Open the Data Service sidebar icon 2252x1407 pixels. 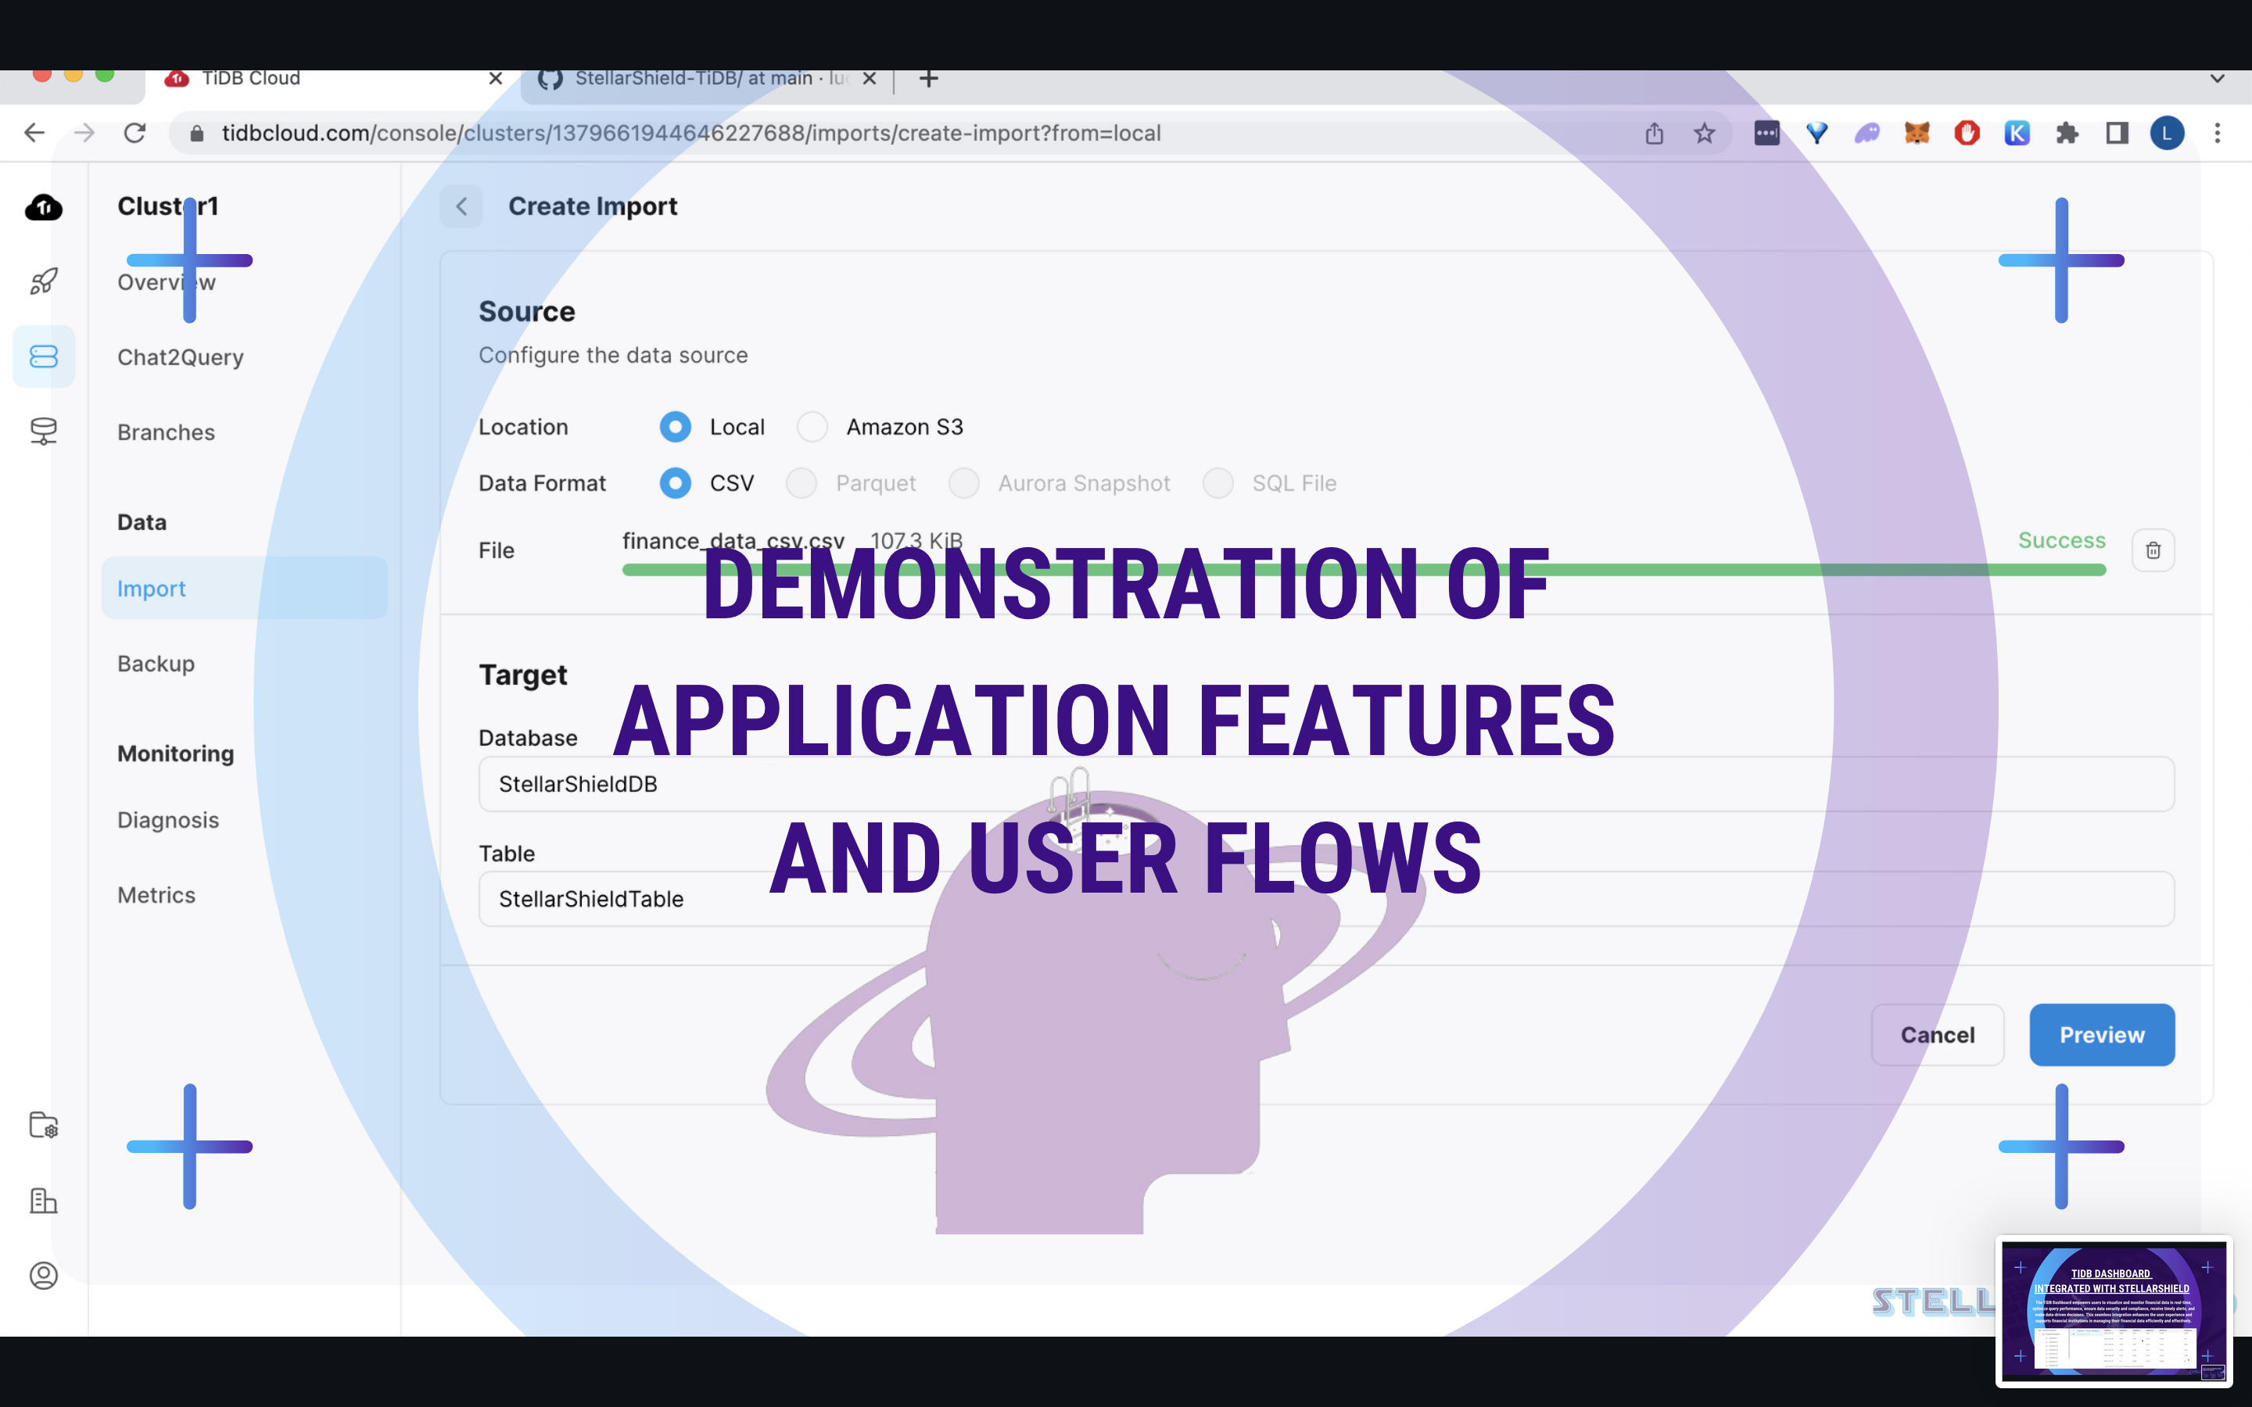click(43, 431)
